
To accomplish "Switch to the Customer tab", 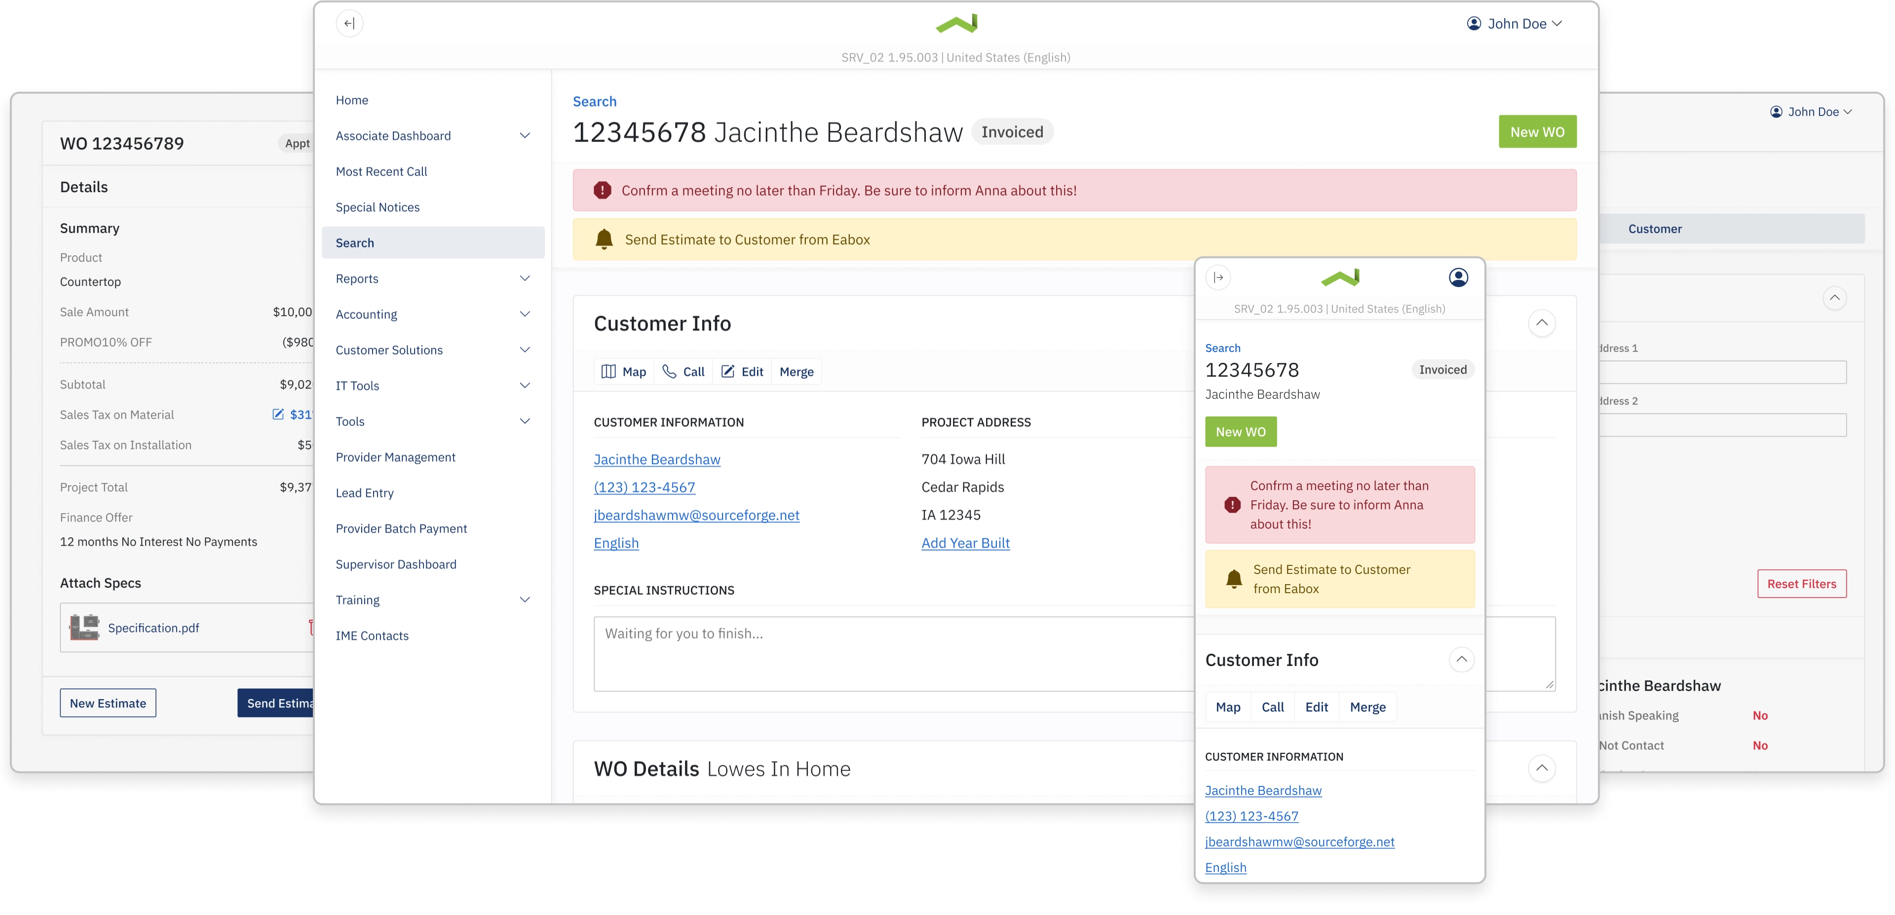I will pyautogui.click(x=1655, y=229).
